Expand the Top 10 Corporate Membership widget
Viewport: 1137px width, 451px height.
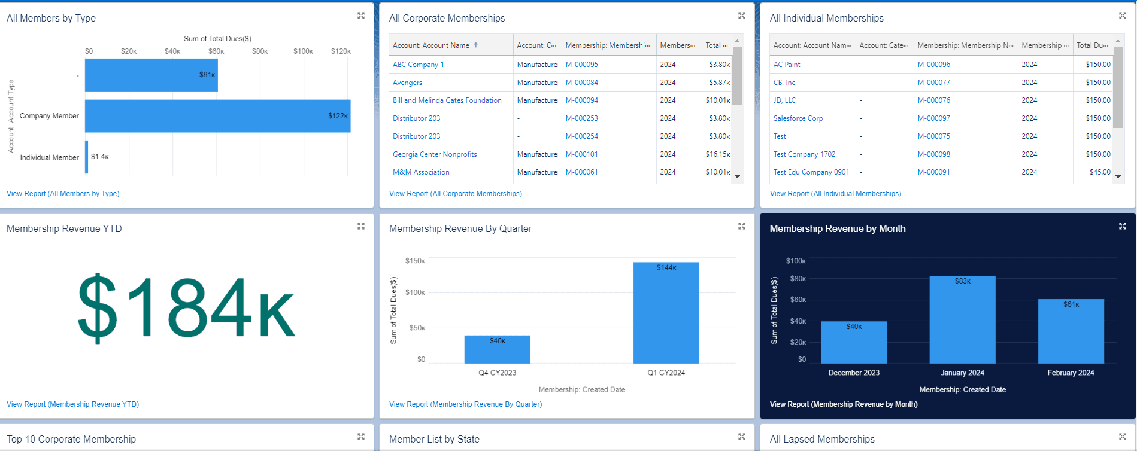pyautogui.click(x=361, y=437)
